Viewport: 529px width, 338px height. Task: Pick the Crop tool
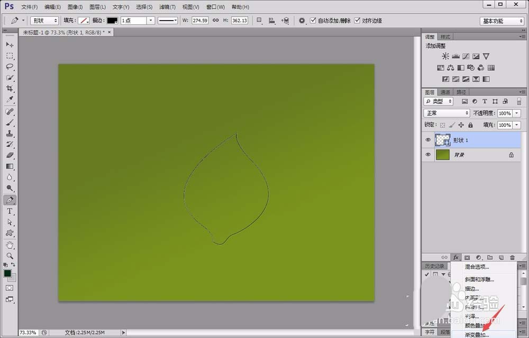coord(10,89)
